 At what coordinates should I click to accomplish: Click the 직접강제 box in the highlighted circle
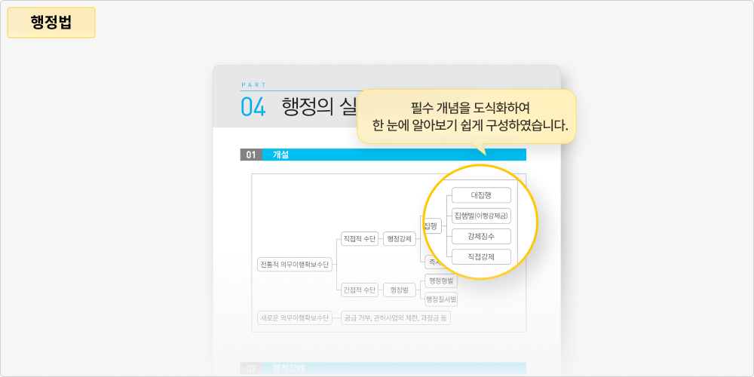(480, 256)
